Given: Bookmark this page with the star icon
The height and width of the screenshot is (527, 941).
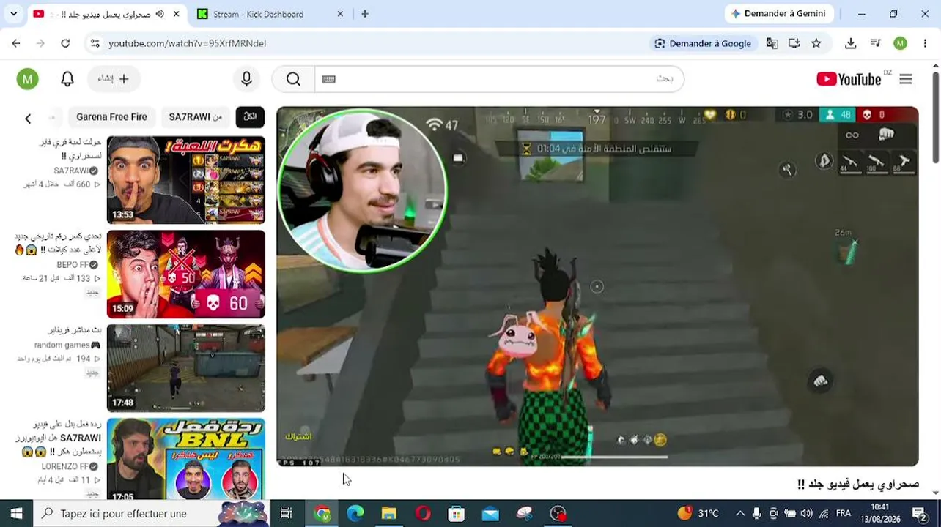Looking at the screenshot, I should (x=816, y=43).
